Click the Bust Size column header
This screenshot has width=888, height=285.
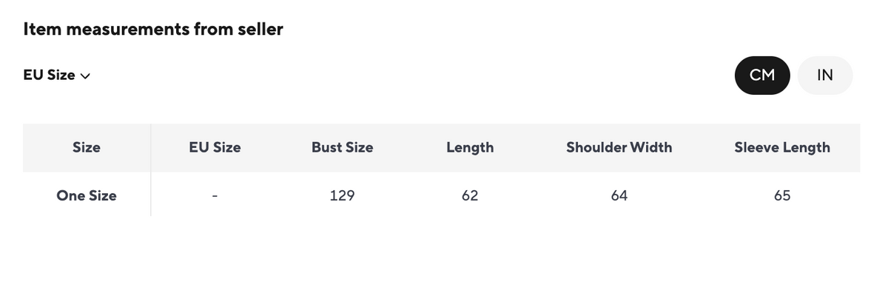coord(343,147)
